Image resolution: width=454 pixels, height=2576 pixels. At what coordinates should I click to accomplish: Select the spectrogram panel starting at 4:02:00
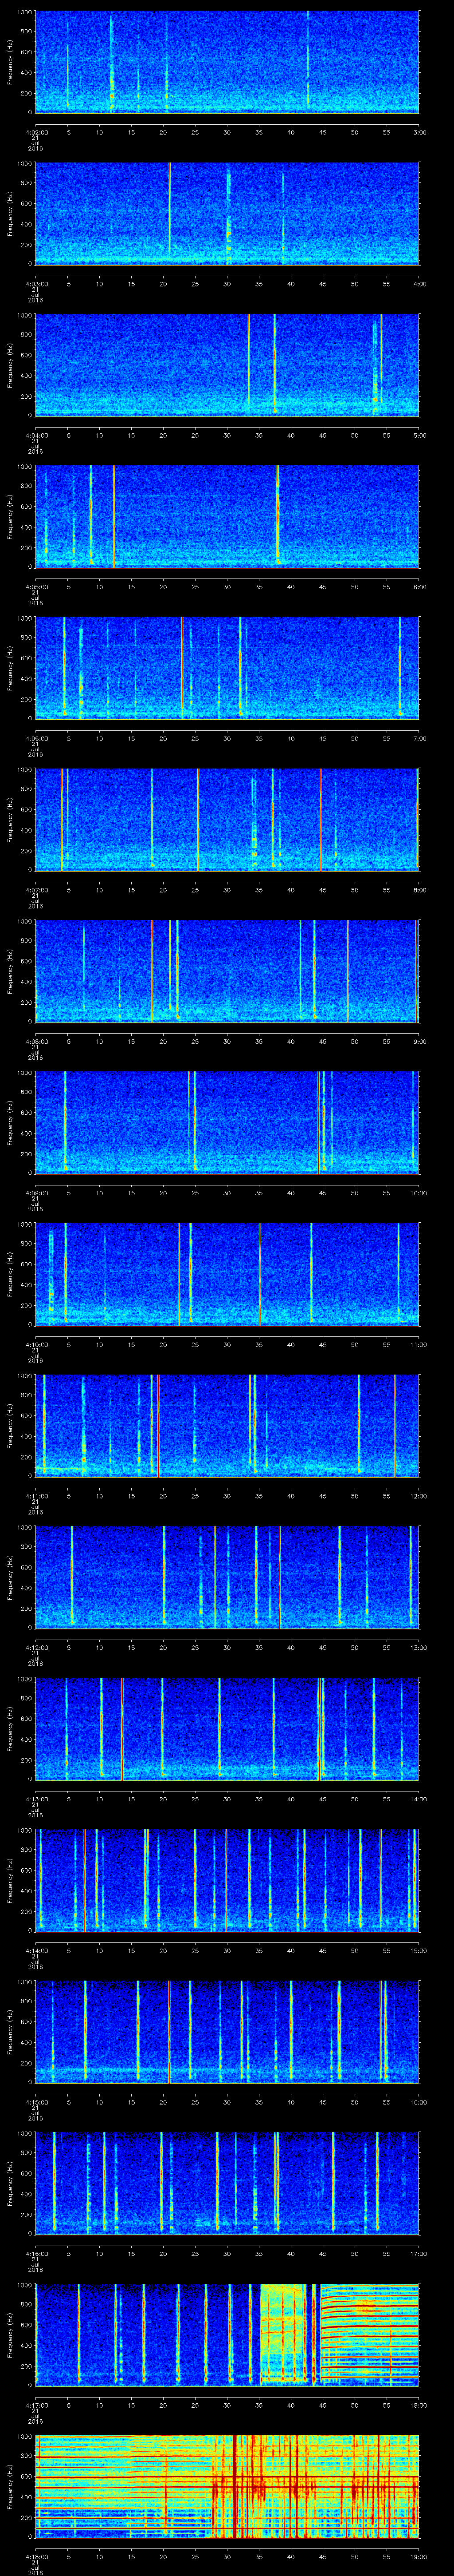click(x=227, y=62)
